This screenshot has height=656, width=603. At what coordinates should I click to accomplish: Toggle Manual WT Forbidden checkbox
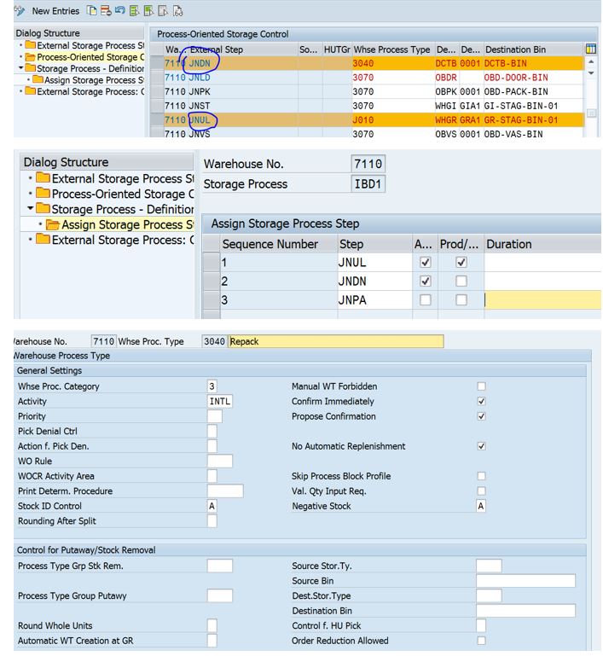[x=481, y=386]
